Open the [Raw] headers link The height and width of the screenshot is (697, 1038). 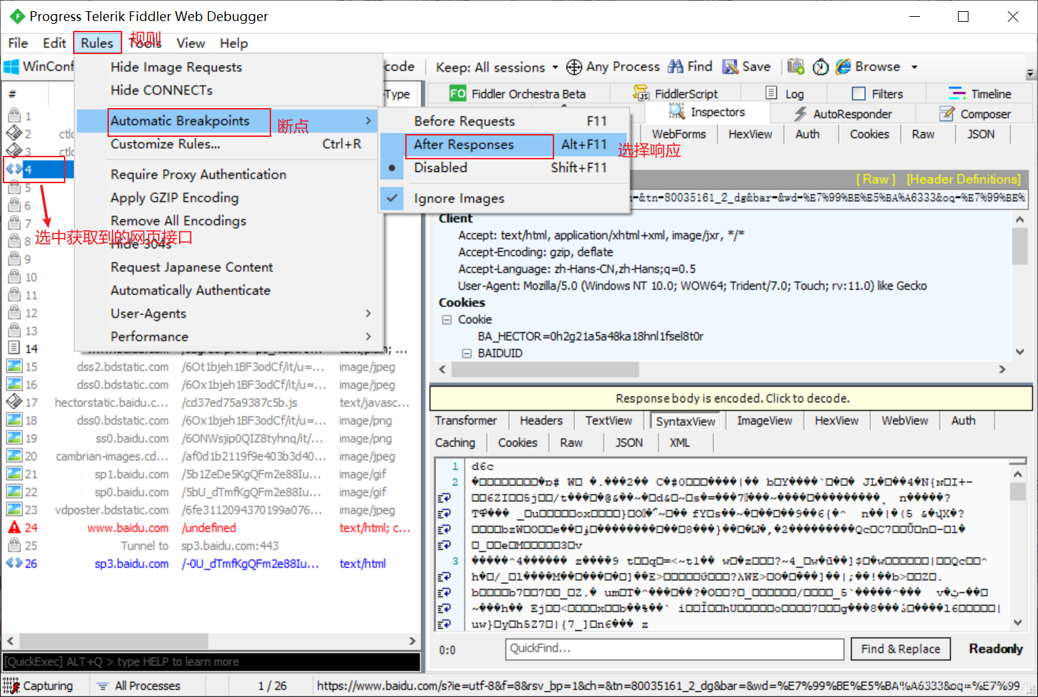875,180
